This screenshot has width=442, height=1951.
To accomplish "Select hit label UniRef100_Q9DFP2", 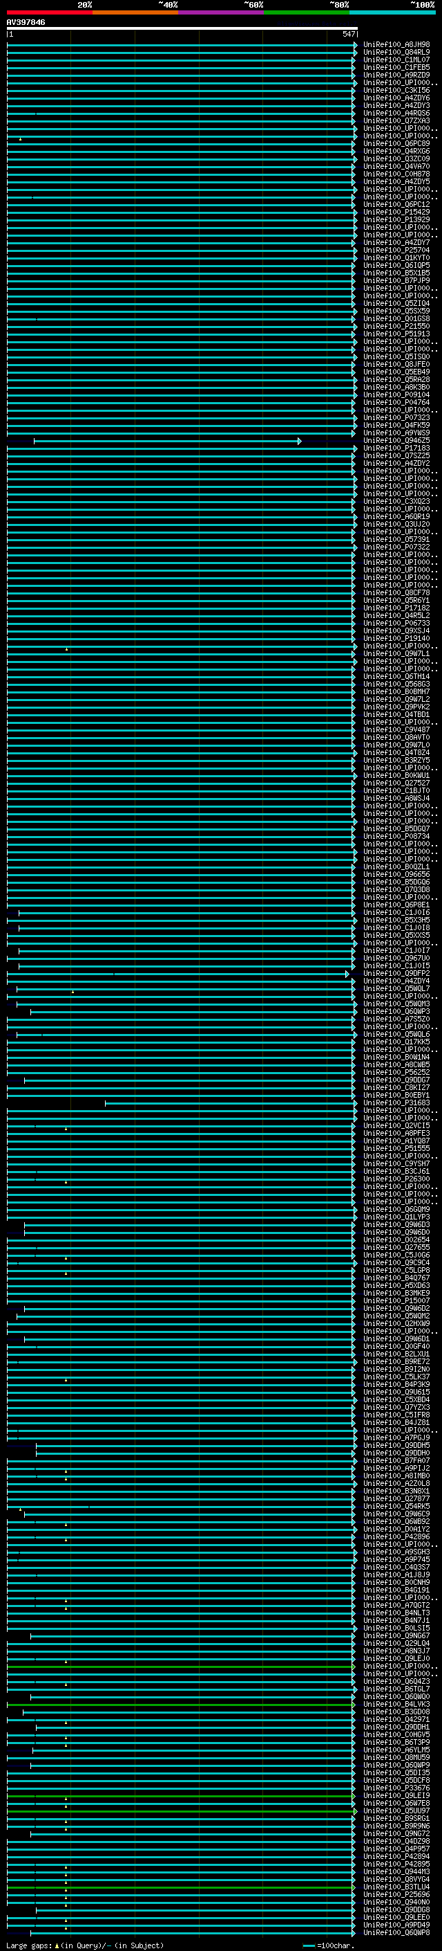I will point(396,973).
